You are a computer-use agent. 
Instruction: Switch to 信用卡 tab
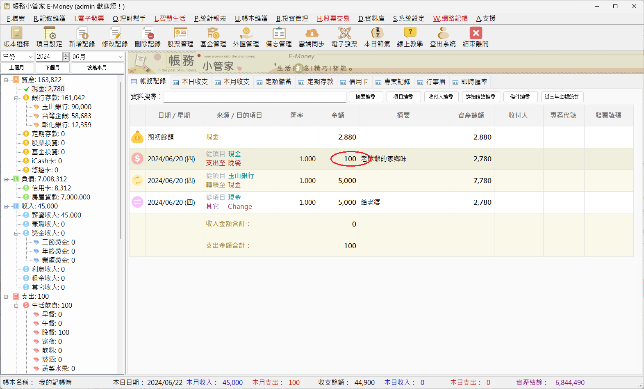click(354, 82)
